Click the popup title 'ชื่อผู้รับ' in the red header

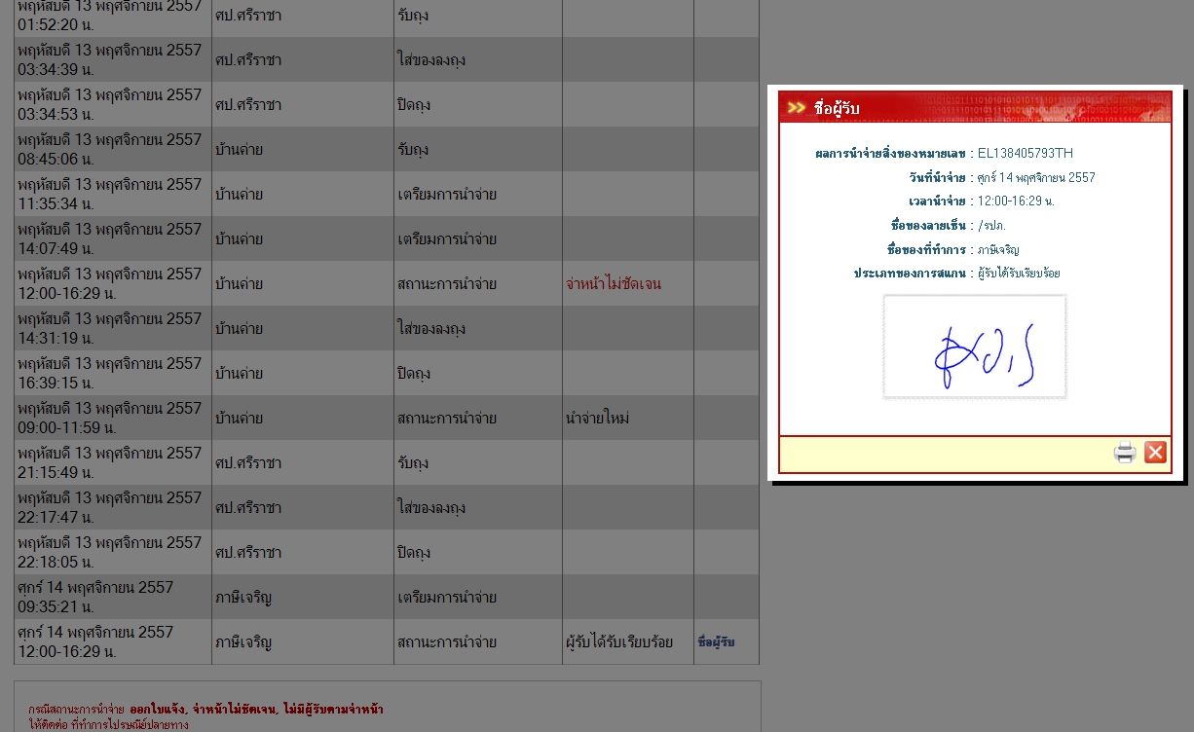pos(837,108)
